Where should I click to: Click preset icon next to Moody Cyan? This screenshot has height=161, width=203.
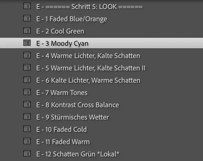(27, 43)
